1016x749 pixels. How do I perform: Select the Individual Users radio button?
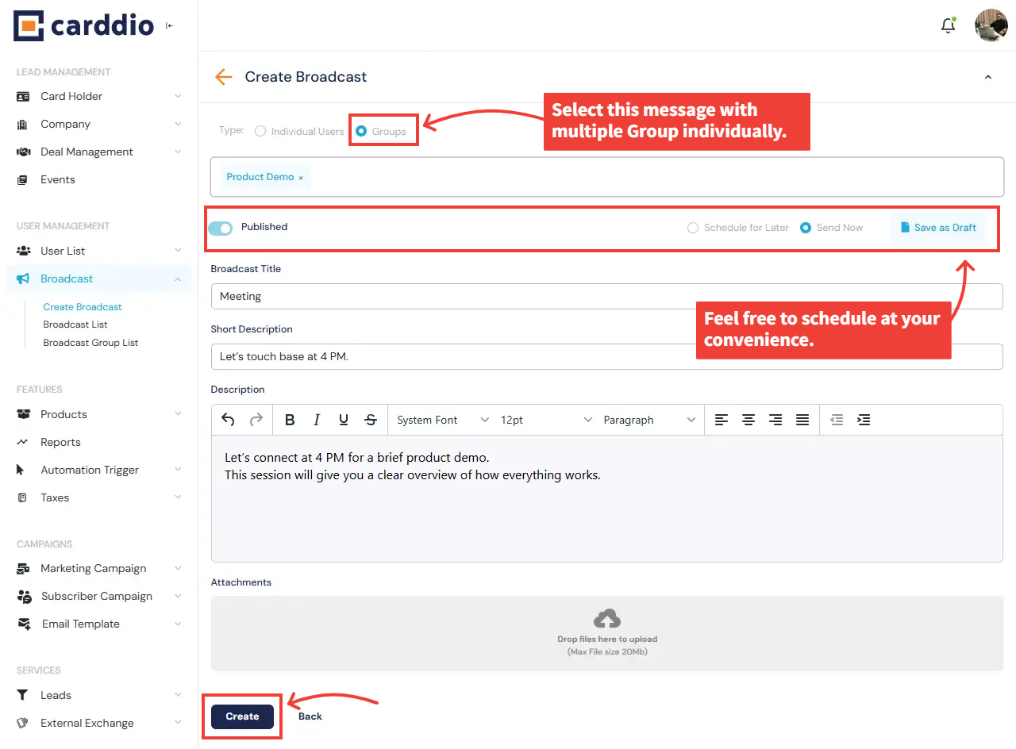pos(260,130)
